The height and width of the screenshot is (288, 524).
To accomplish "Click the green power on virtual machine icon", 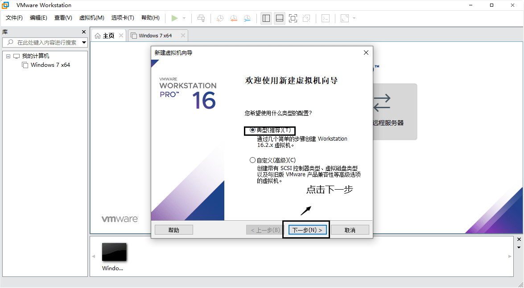I will 174,18.
